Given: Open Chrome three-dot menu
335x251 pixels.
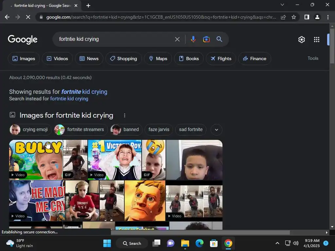Looking at the screenshot, I should click(328, 17).
